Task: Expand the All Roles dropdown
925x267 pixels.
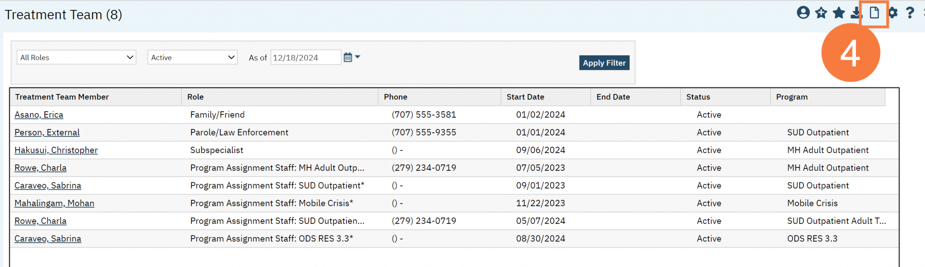Action: click(x=76, y=57)
